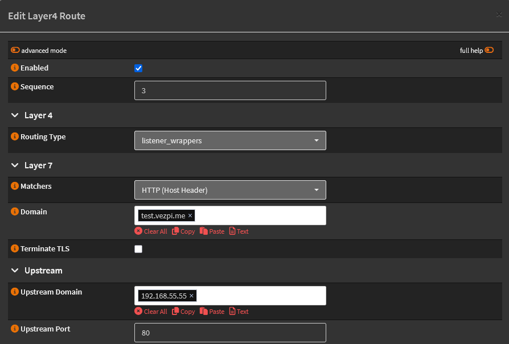Image resolution: width=509 pixels, height=344 pixels.
Task: Remove test.vezpi.me tag from Domain
Action: point(190,216)
